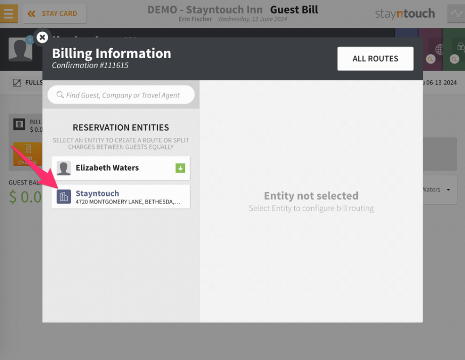Click the Stayntouch company building icon
This screenshot has width=465, height=360.
point(64,197)
